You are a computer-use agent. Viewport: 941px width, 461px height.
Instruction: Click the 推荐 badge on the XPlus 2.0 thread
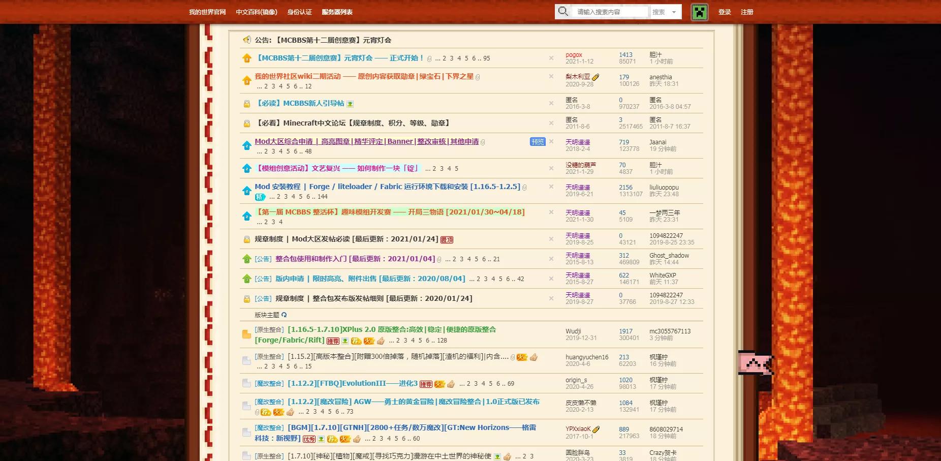tap(333, 341)
